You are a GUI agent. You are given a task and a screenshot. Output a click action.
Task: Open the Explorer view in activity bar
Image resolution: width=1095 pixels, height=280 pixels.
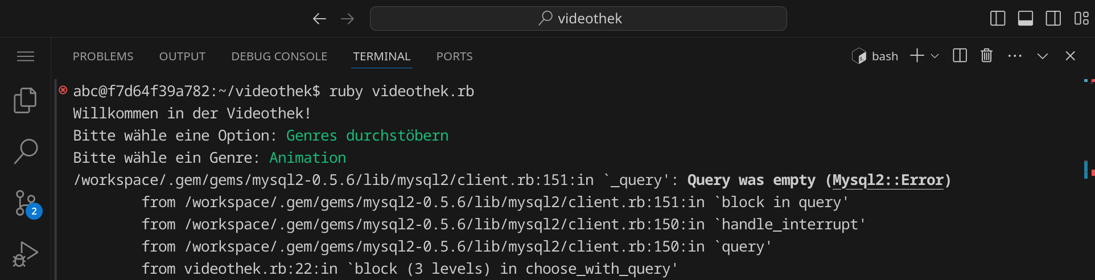[25, 101]
